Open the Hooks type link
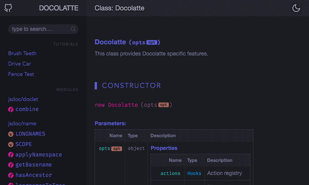Viewport: 309px width, 185px height. (x=194, y=173)
